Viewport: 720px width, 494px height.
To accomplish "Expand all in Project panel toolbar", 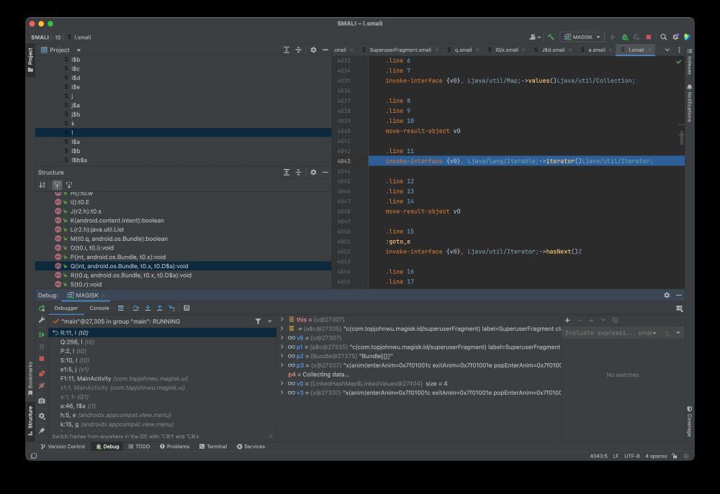I will coord(287,50).
